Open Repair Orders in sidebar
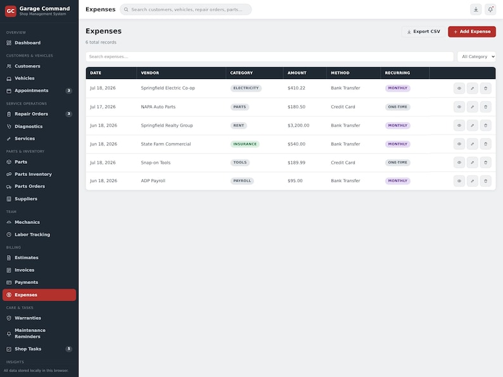Viewport: 503px width, 377px height. (x=39, y=114)
